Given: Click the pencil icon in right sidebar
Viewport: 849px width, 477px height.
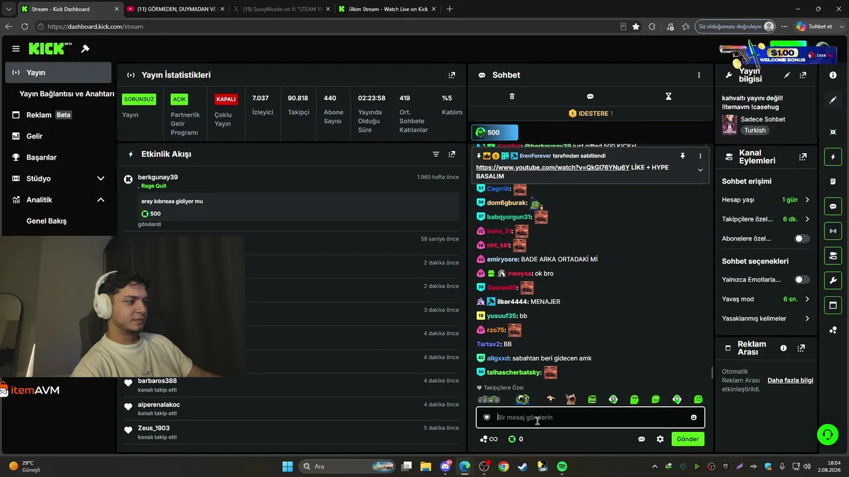Looking at the screenshot, I should [833, 100].
